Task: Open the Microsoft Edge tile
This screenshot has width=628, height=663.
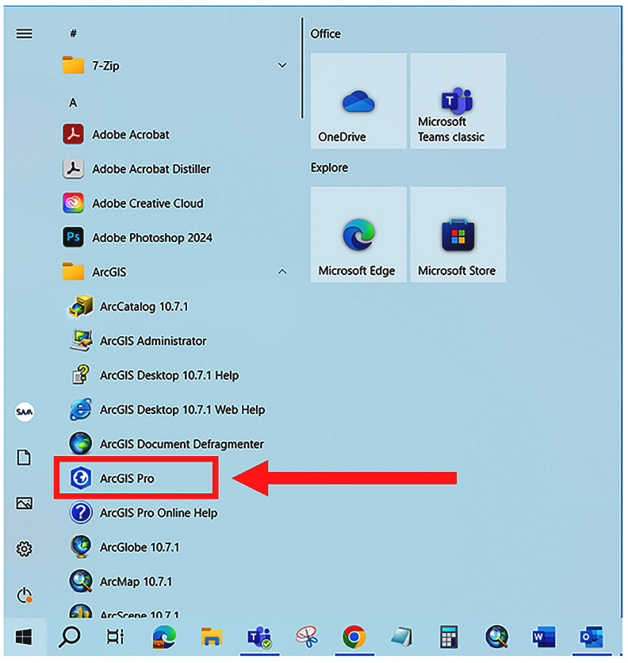Action: tap(358, 235)
